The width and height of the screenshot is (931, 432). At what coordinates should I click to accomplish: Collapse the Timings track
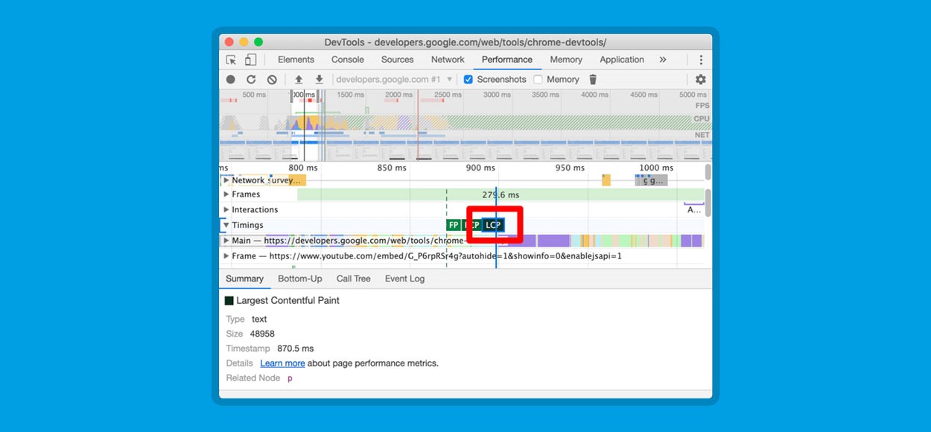click(x=226, y=225)
